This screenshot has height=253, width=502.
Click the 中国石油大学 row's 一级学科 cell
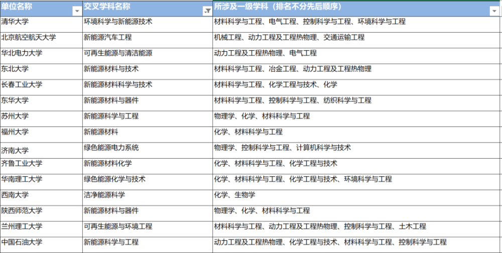point(356,244)
